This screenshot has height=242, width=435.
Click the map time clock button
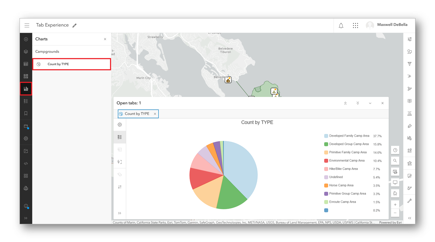point(395,150)
